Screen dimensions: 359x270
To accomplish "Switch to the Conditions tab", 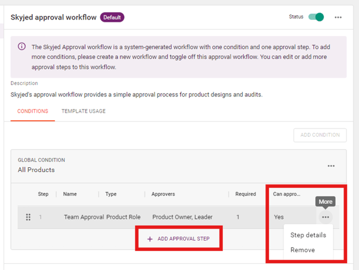I will click(x=33, y=111).
